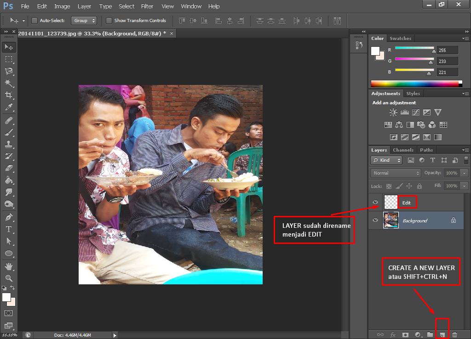Toggle the layer filter switch
471x339 pixels.
click(466, 160)
